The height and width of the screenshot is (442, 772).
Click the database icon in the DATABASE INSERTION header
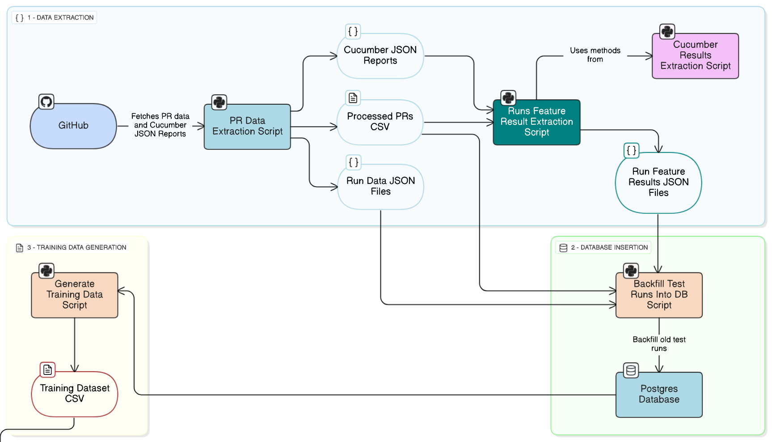562,247
